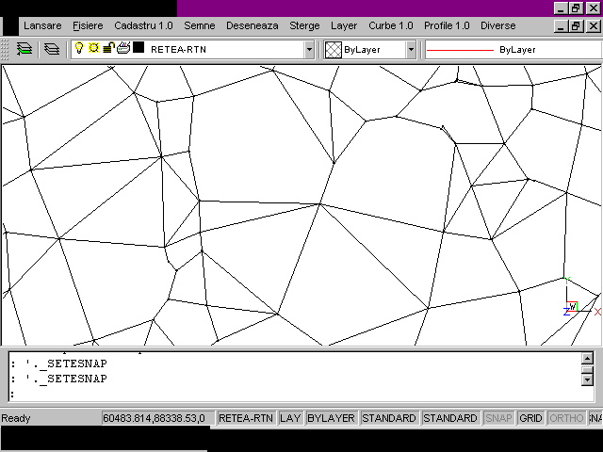The width and height of the screenshot is (603, 452).
Task: Click the second STANDARD status field
Action: point(450,418)
